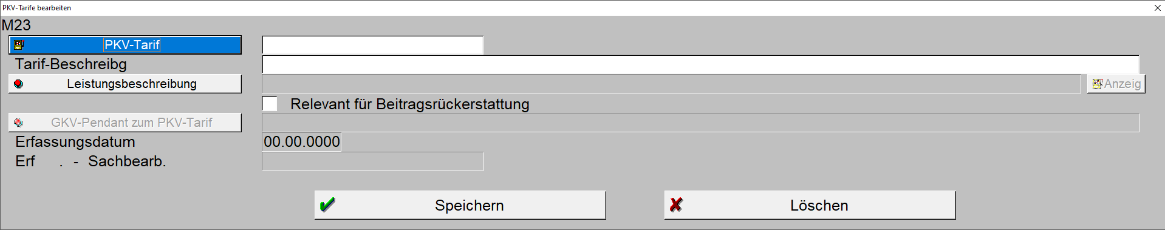
Task: Focus the PKV-Tarif input field
Action: click(373, 45)
